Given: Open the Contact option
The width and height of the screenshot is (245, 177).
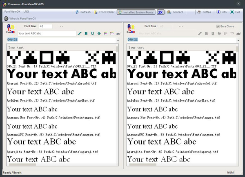Looking at the screenshot, I should (175, 12).
